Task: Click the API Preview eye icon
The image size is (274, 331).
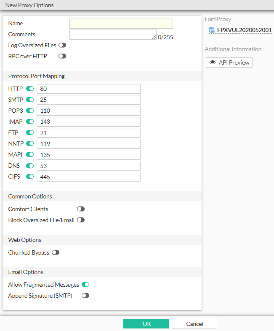Action: tap(213, 62)
